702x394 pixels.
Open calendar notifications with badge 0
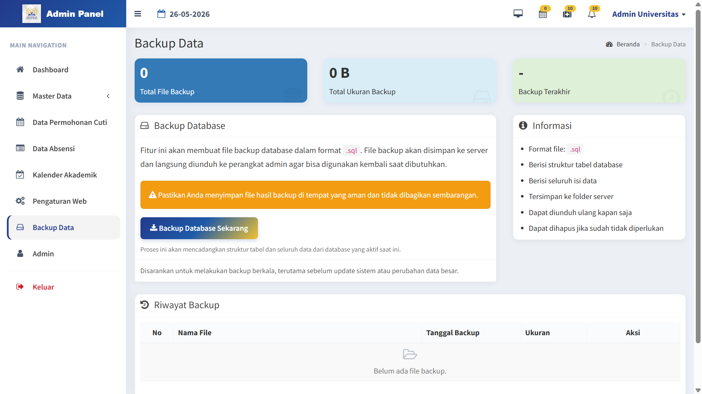543,14
